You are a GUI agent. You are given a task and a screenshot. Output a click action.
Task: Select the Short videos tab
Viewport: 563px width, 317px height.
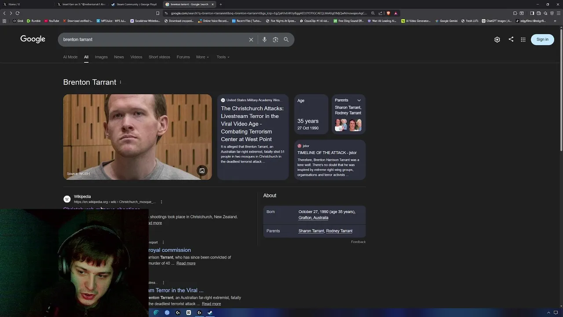(x=159, y=57)
